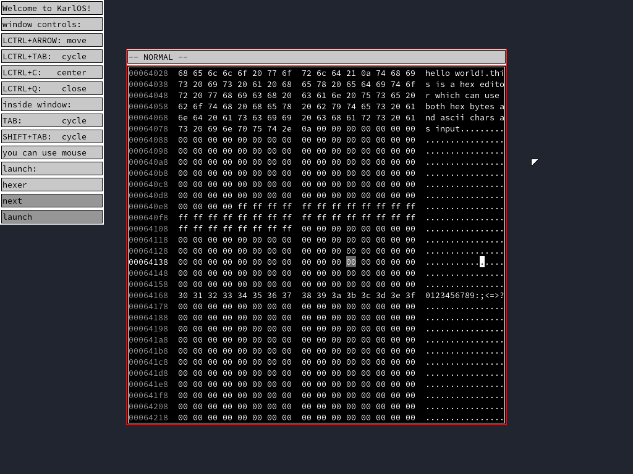This screenshot has width=633, height=474.
Task: Click the last ff byte at row 00064108
Action: click(x=287, y=228)
